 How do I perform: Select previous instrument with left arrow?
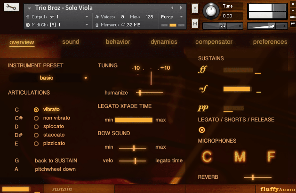173,8
